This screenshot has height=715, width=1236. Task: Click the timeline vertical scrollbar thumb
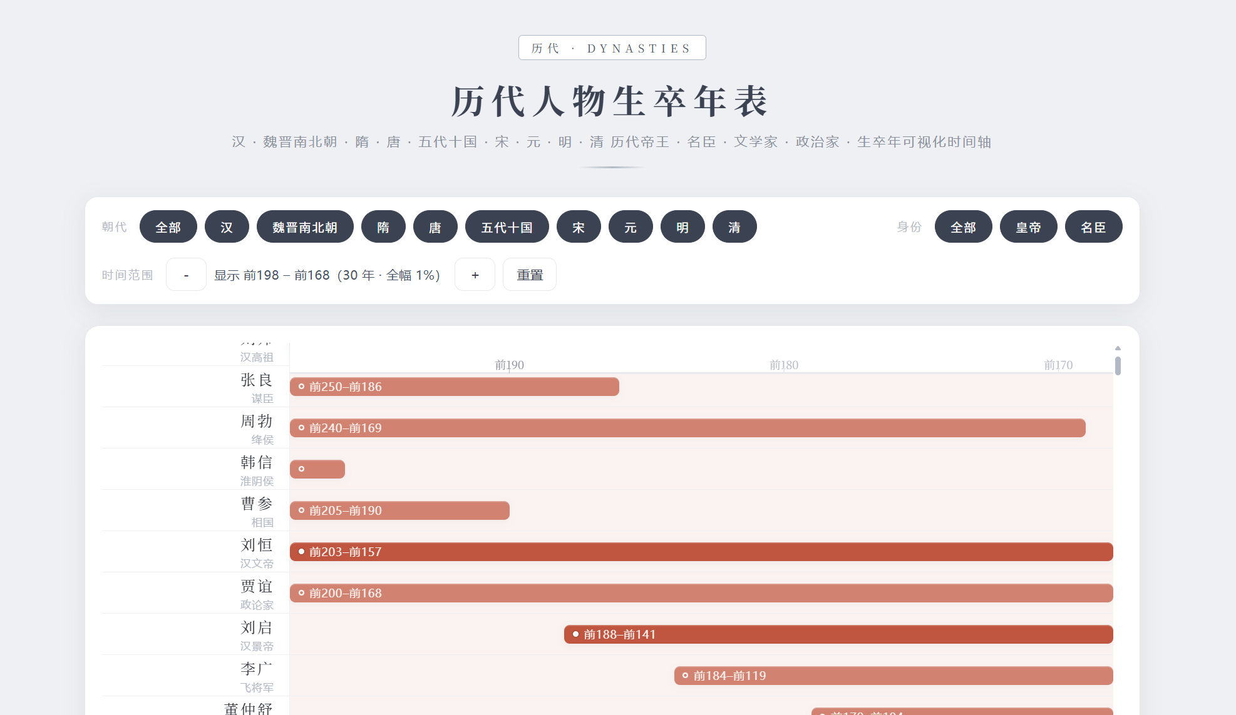click(1118, 366)
